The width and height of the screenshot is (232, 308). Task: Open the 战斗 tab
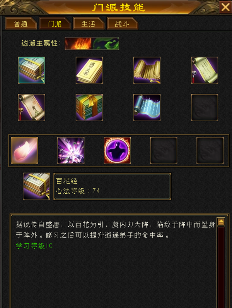tap(122, 23)
